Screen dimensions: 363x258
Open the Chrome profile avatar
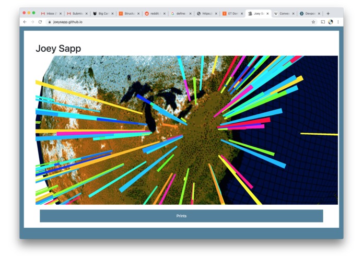tap(331, 22)
